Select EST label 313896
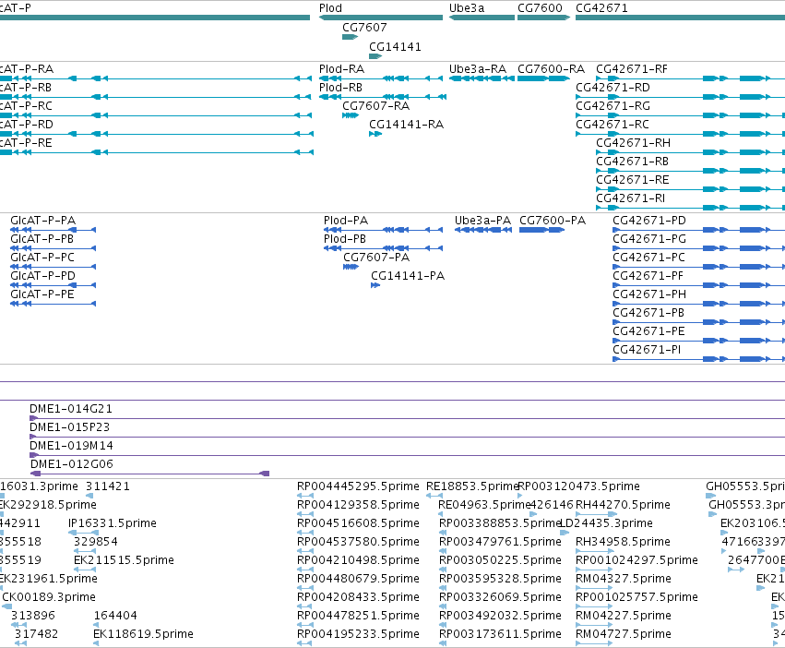The height and width of the screenshot is (648, 785). tap(33, 616)
